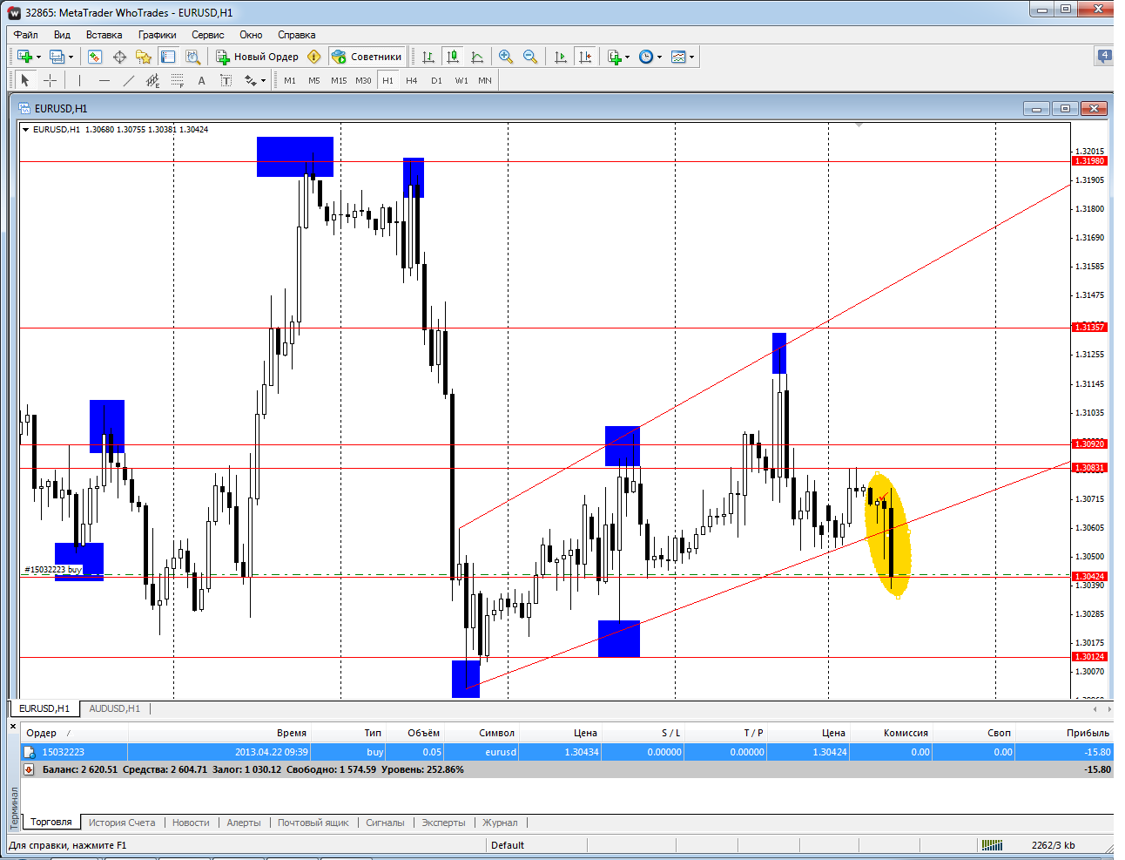
Task: Switch timeframe to M5
Action: tap(314, 80)
